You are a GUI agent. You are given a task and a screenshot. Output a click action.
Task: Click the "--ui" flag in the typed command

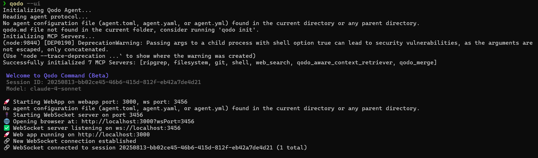[x=33, y=4]
